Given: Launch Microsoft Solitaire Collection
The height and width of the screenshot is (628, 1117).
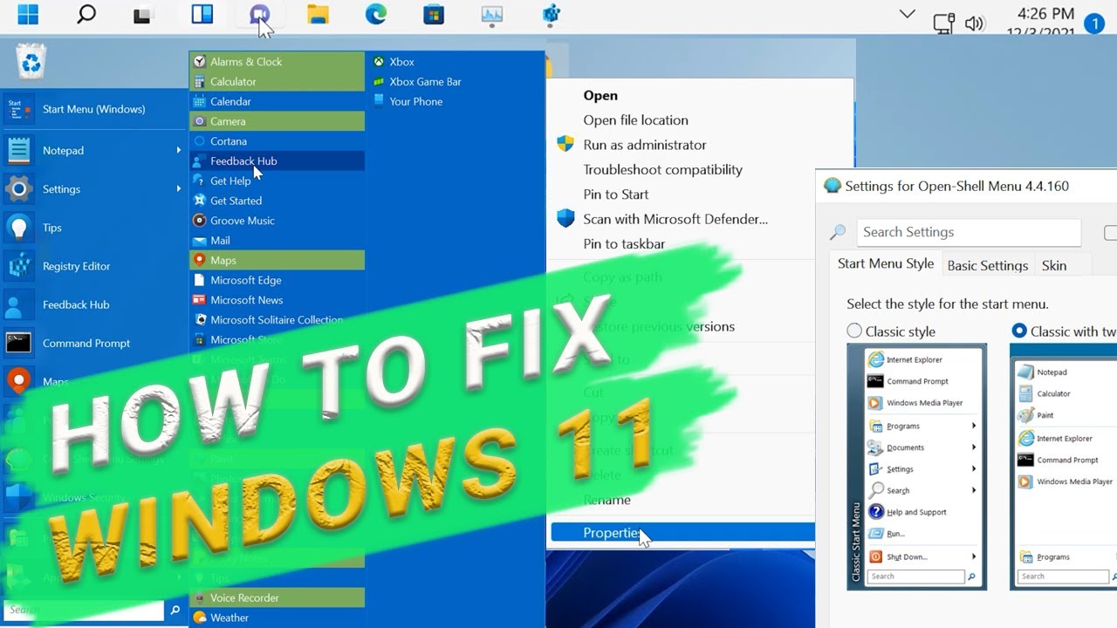Looking at the screenshot, I should (x=278, y=320).
